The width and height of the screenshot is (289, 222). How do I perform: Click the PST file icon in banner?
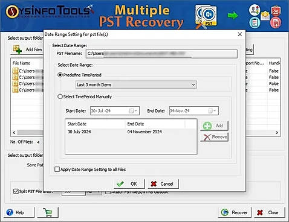206,17
